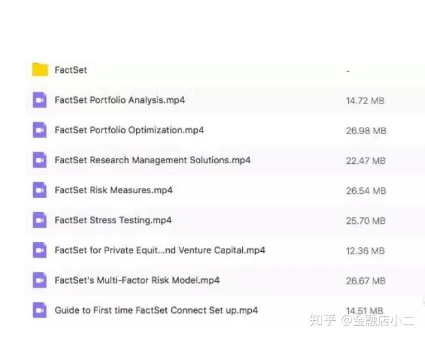This screenshot has height=339, width=425.
Task: Click video icon beside FactSet Risk Measures.mp4
Action: coord(40,190)
